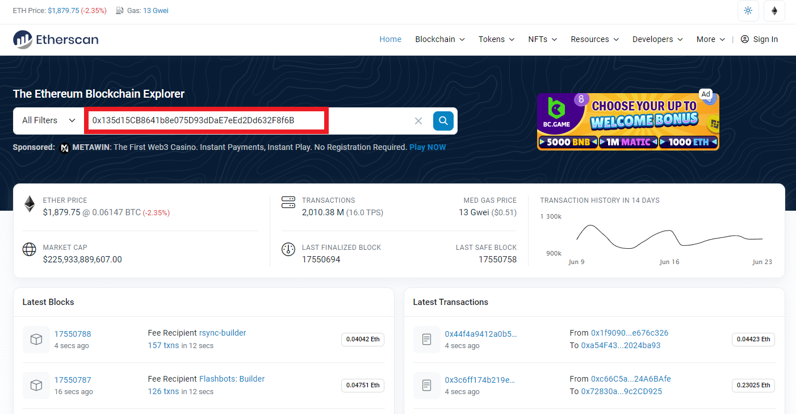Open last safe block 17550758
This screenshot has width=796, height=414.
(x=497, y=260)
